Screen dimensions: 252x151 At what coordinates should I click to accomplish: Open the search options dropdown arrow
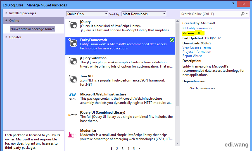(x=247, y=14)
